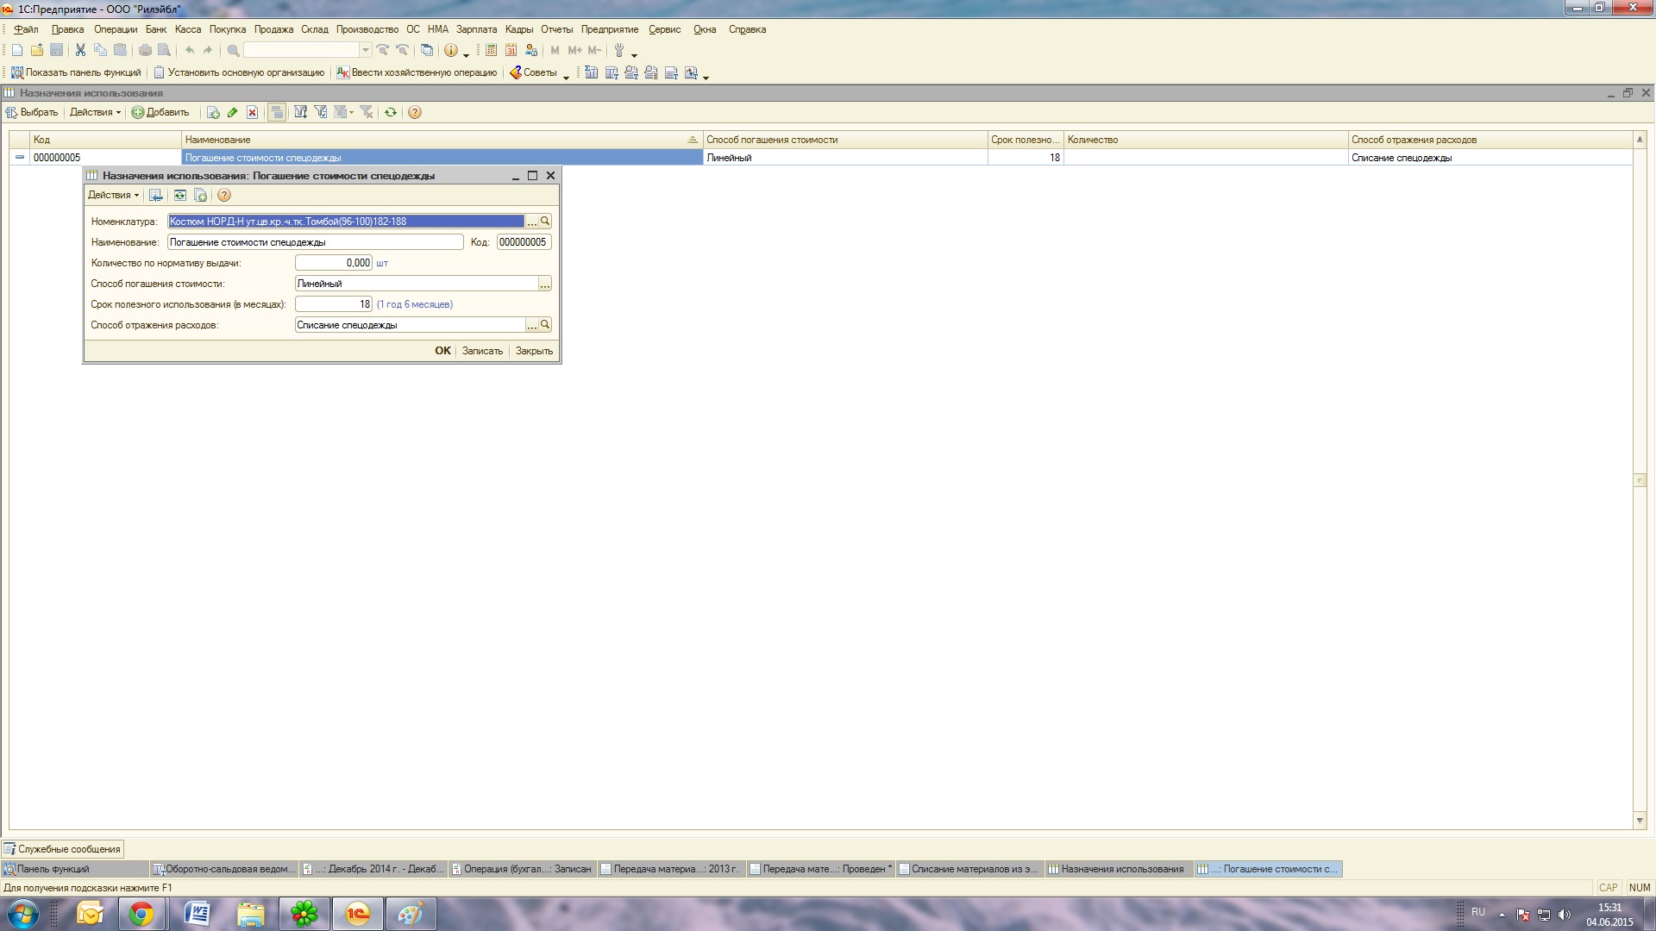Screen dimensions: 1656x931
Task: Click the clear filter icon in list toolbar
Action: [367, 112]
